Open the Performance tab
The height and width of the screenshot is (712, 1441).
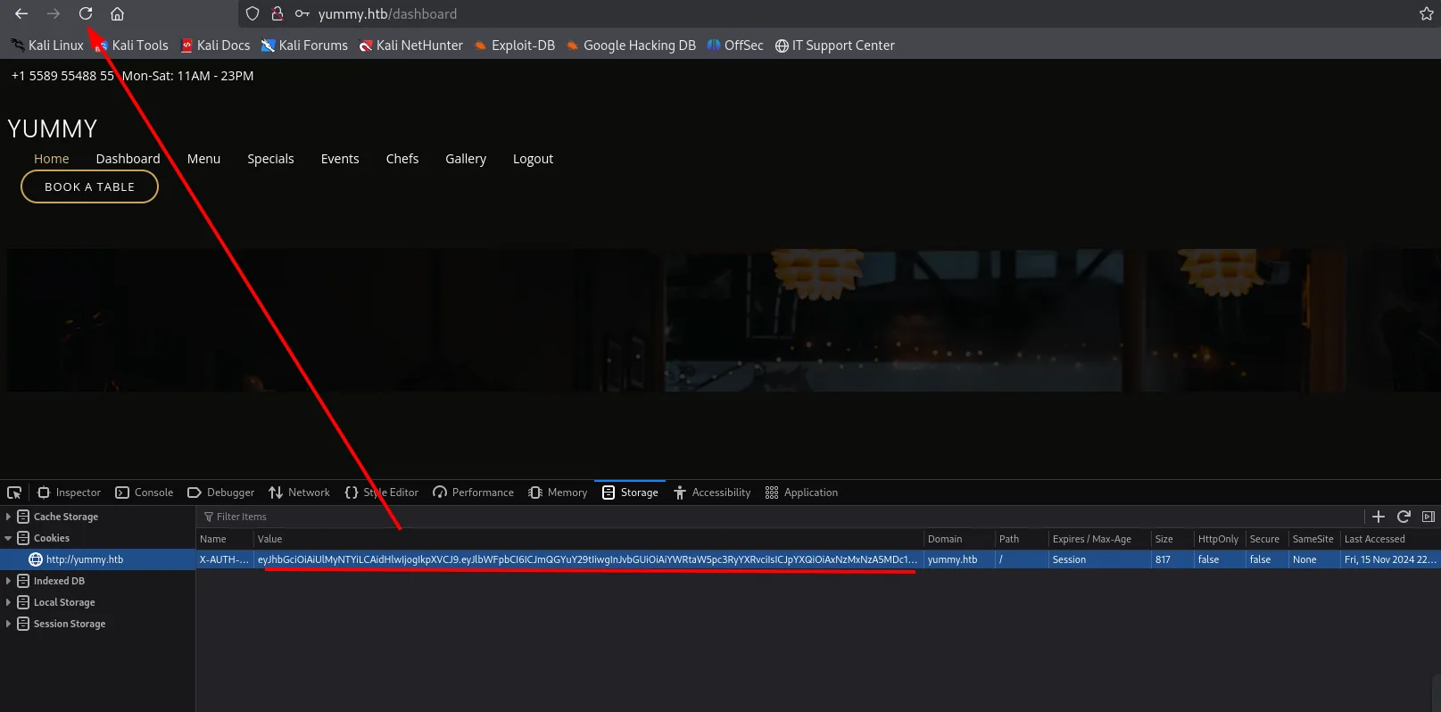pos(474,493)
